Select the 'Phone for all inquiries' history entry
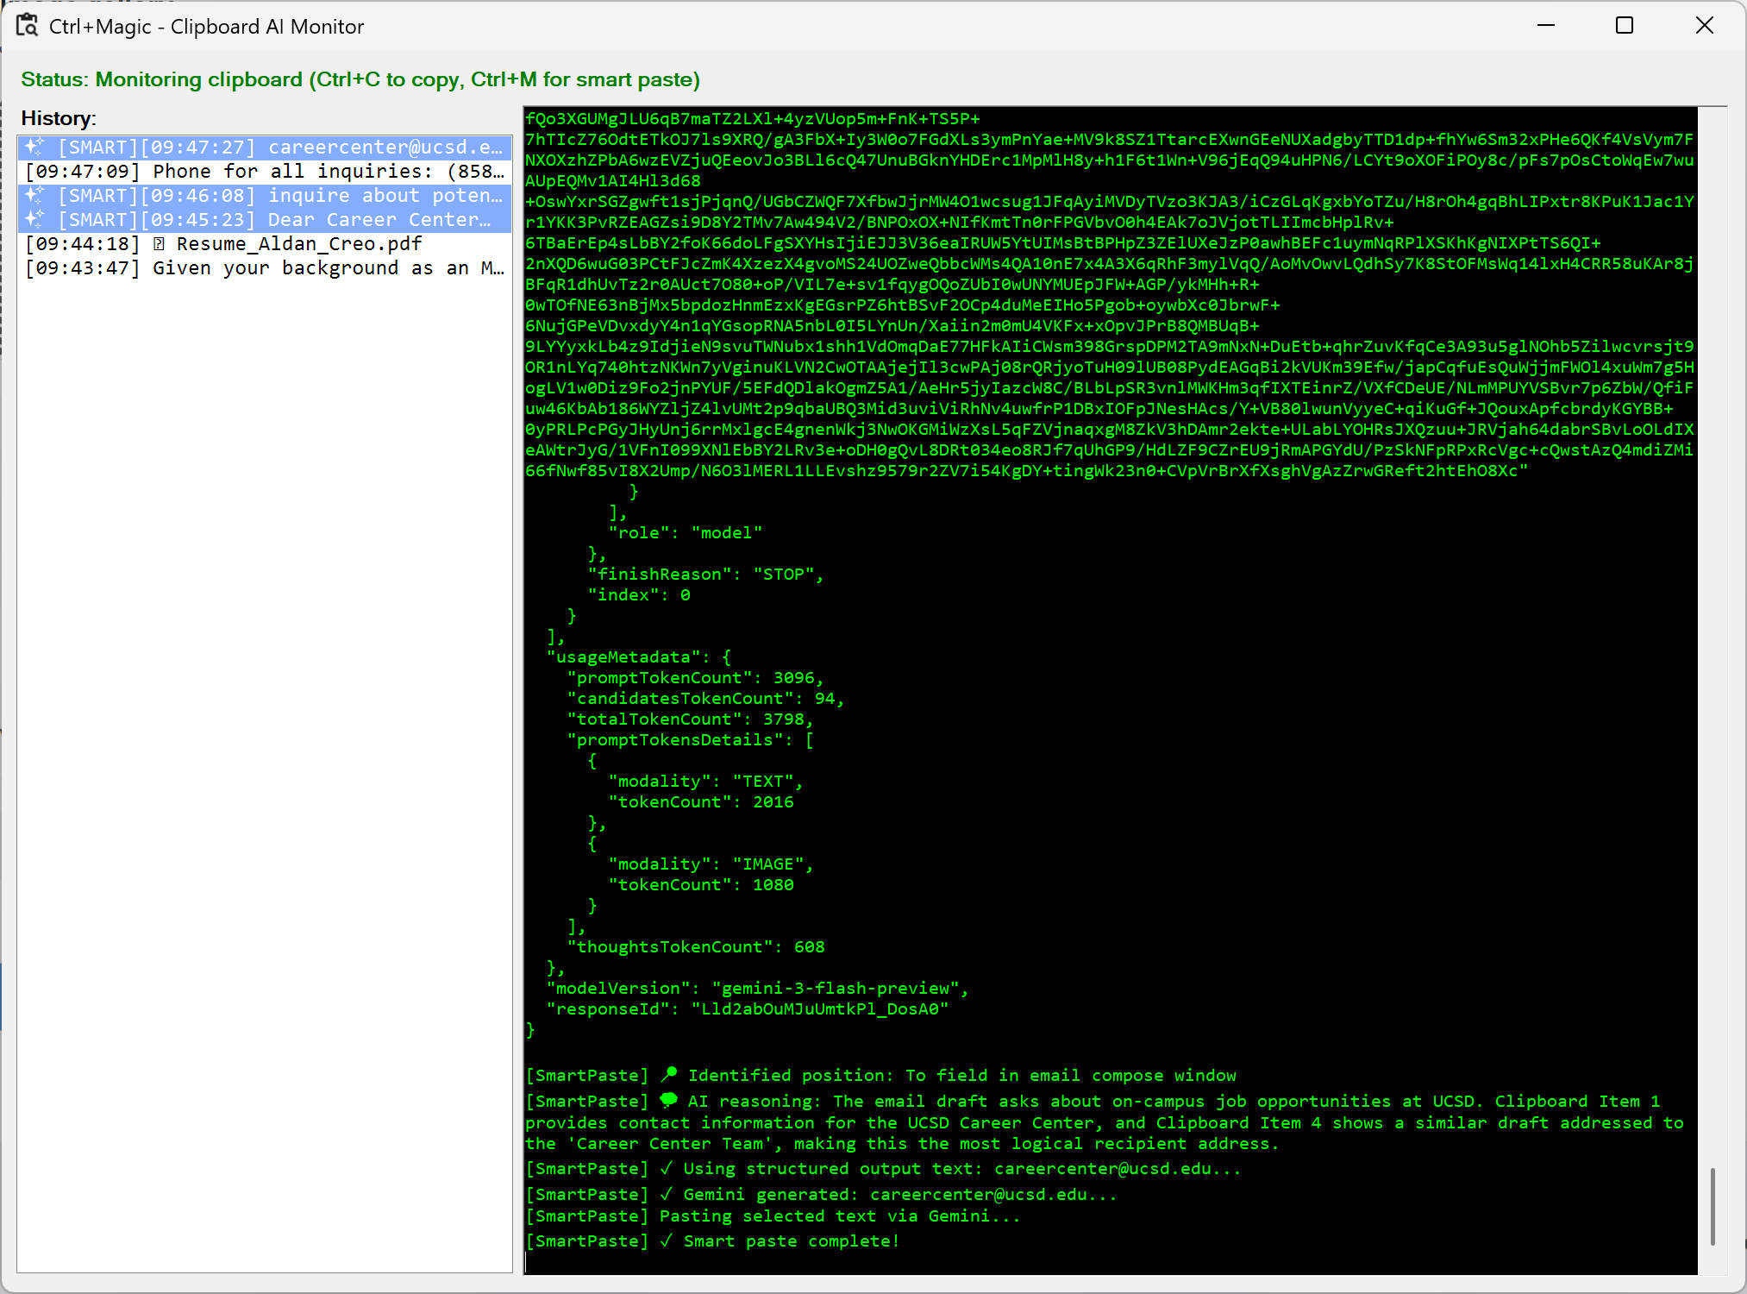 [264, 172]
